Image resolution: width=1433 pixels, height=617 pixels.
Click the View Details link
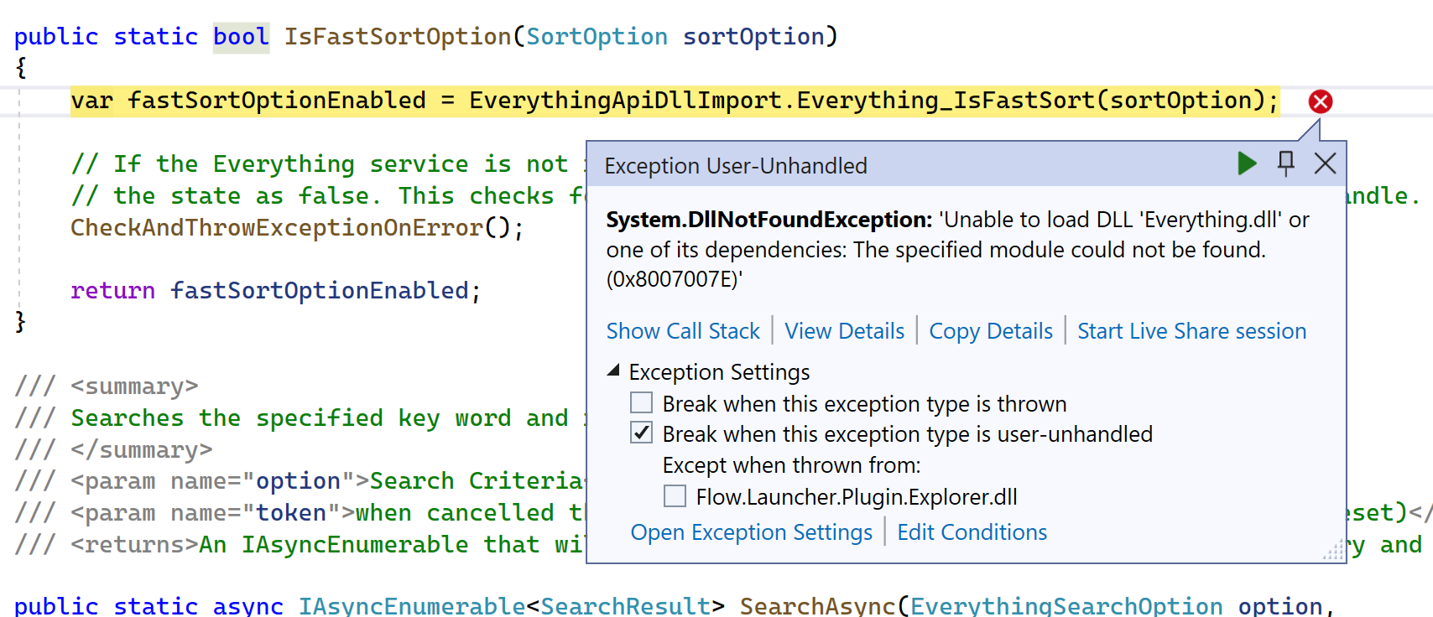(845, 331)
